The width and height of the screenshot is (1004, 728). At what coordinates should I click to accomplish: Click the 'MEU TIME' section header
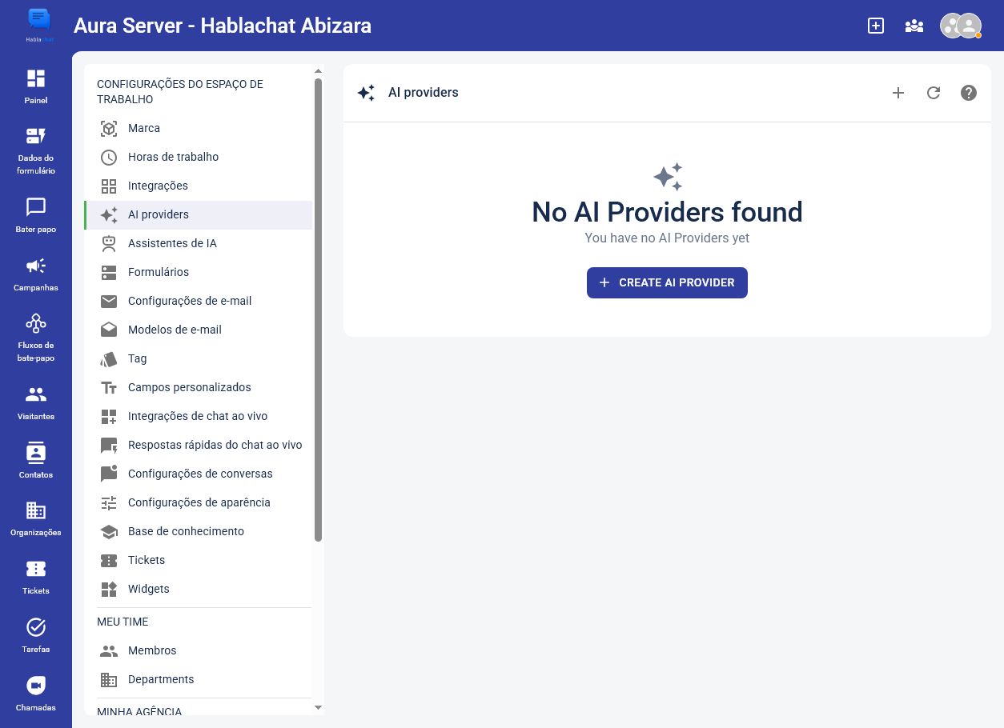point(122,622)
